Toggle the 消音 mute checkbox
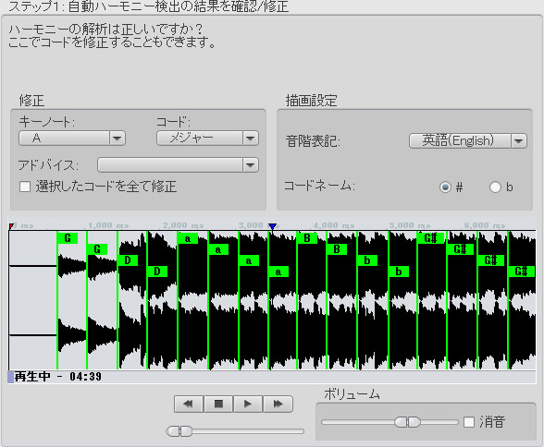544x447 pixels. coord(469,422)
